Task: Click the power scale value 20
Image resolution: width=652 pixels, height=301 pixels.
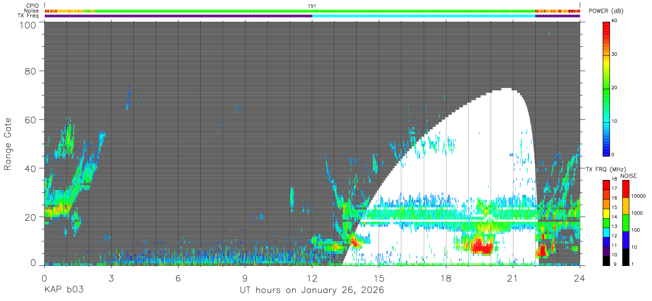Action: pos(615,88)
